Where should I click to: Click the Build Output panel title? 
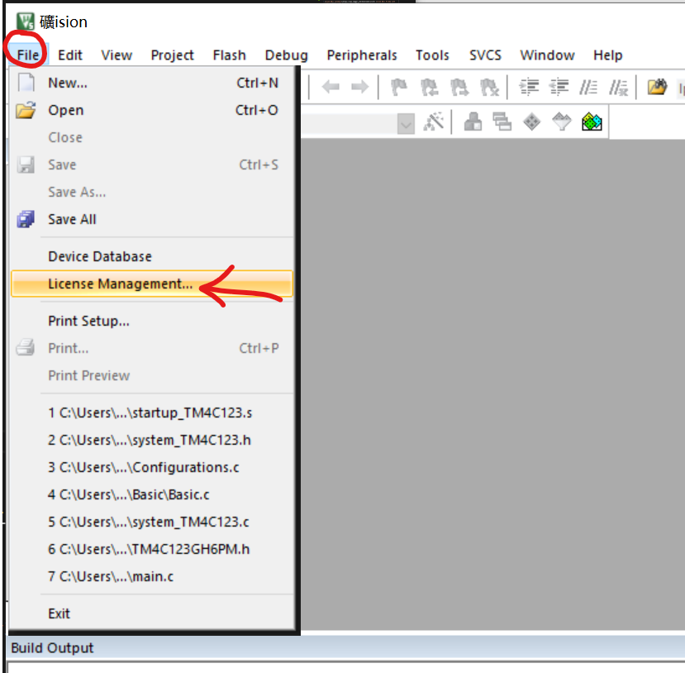coord(52,648)
